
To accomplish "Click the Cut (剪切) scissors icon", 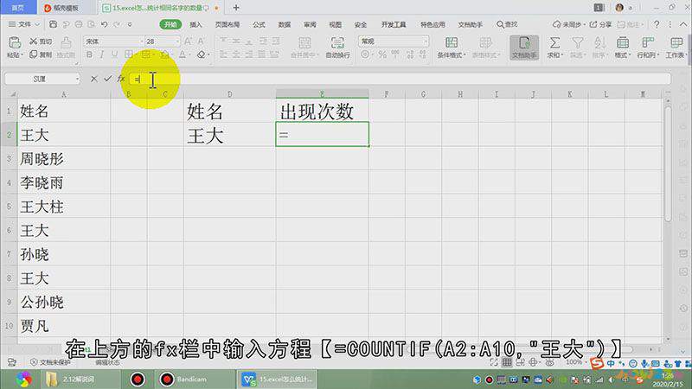I will (34, 41).
